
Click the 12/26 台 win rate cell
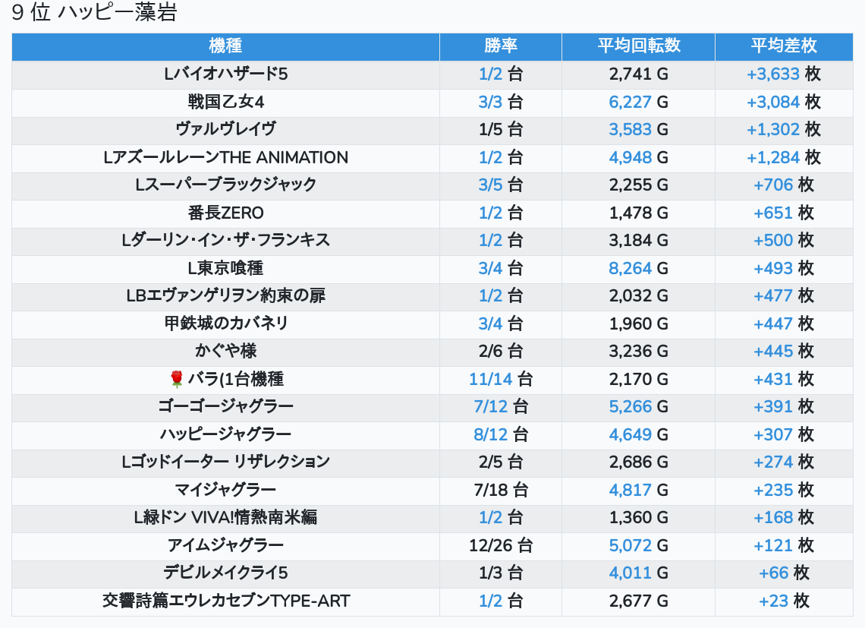(x=501, y=545)
